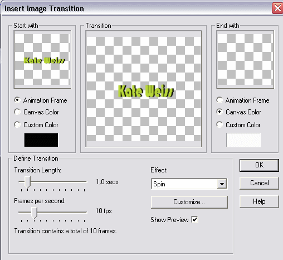
Task: Click the Start with frame thumbnail
Action: [42, 60]
